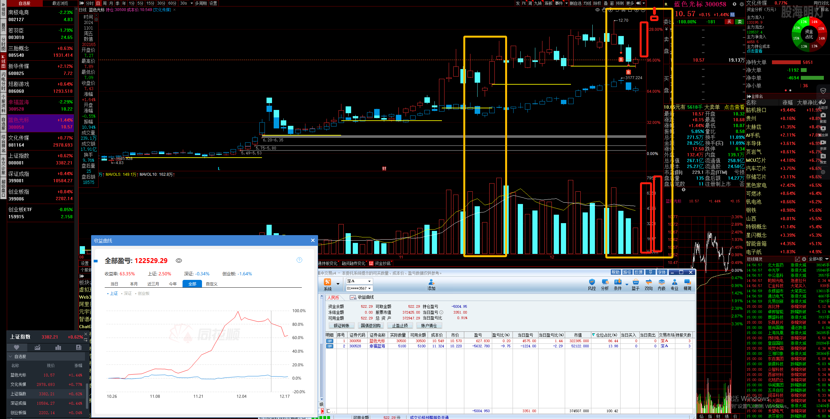The height and width of the screenshot is (419, 830).
Task: Open settings gear beside 蓝色光标 300058 title
Action: point(741,4)
